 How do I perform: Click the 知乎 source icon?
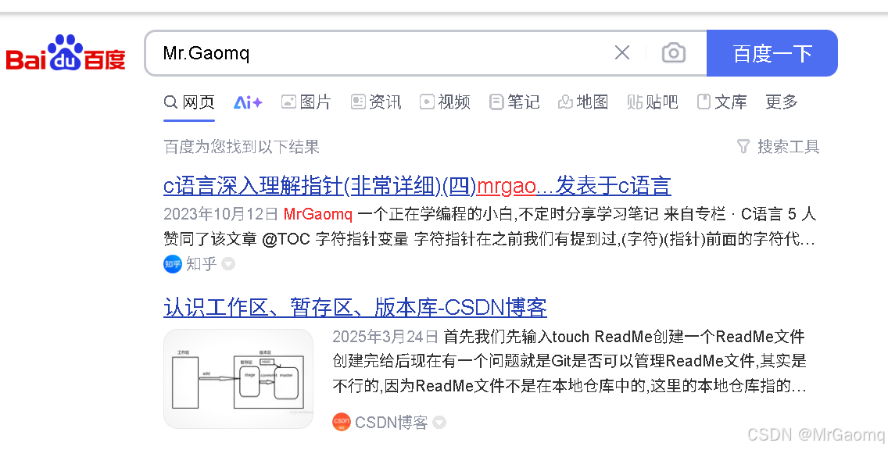173,264
